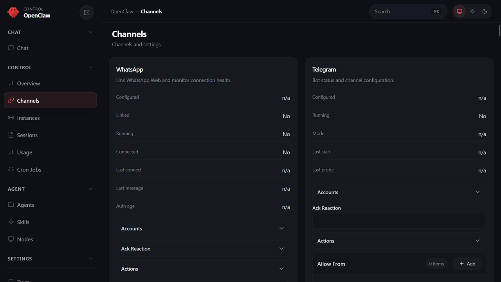Click Telegram Last start row label
This screenshot has height=282, width=501.
[321, 152]
